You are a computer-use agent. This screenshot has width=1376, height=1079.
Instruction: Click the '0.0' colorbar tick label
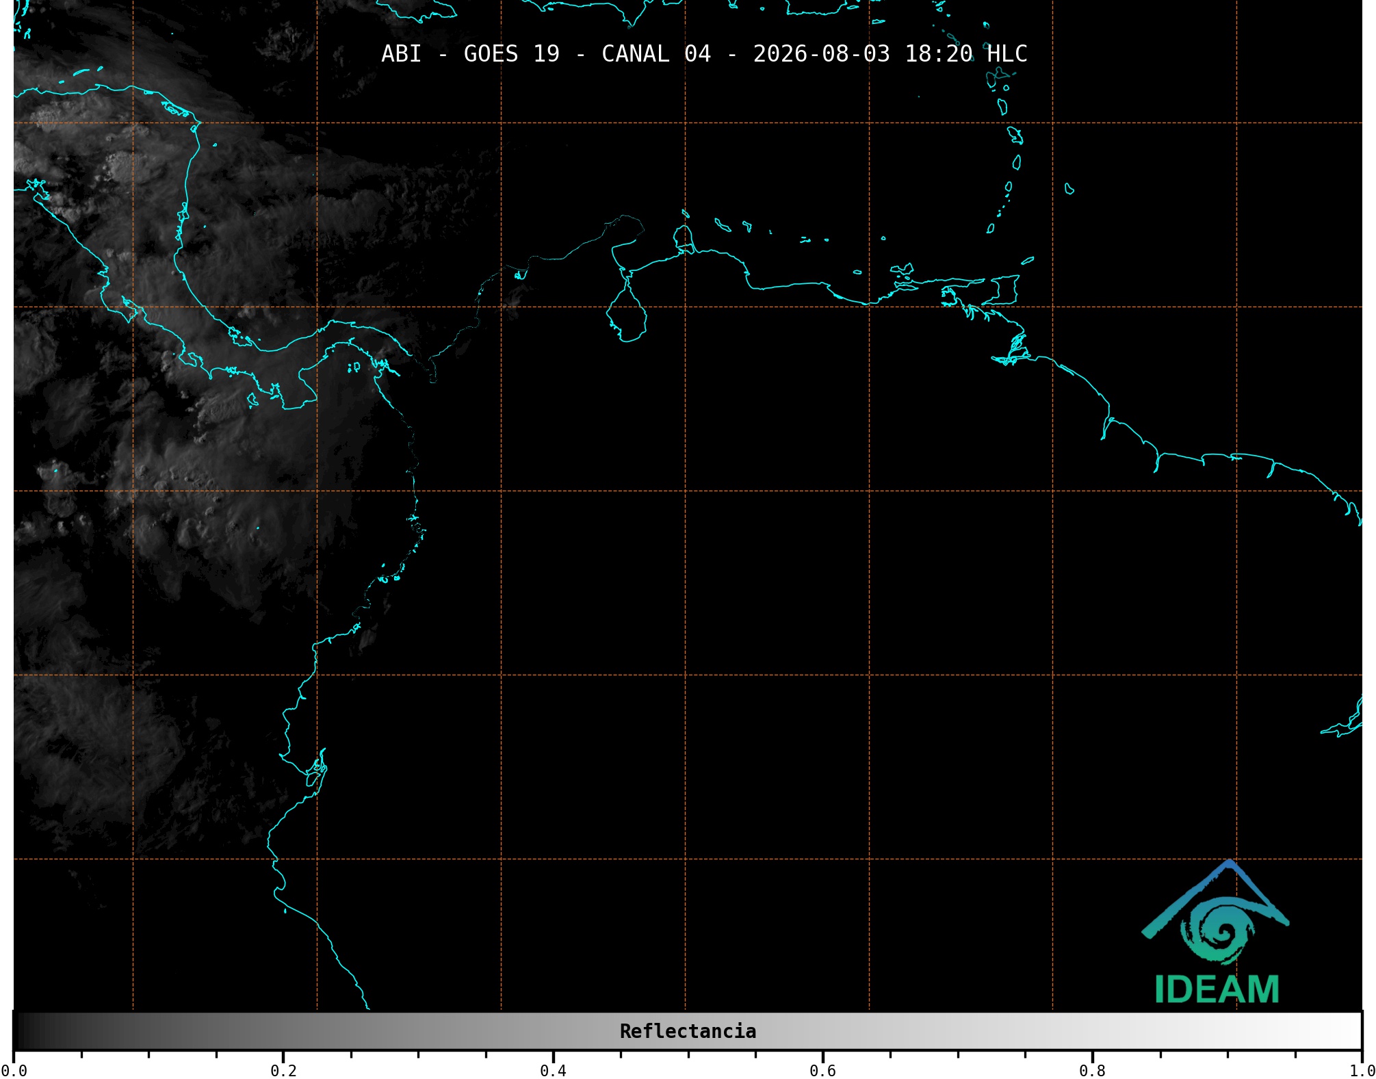tap(14, 1071)
